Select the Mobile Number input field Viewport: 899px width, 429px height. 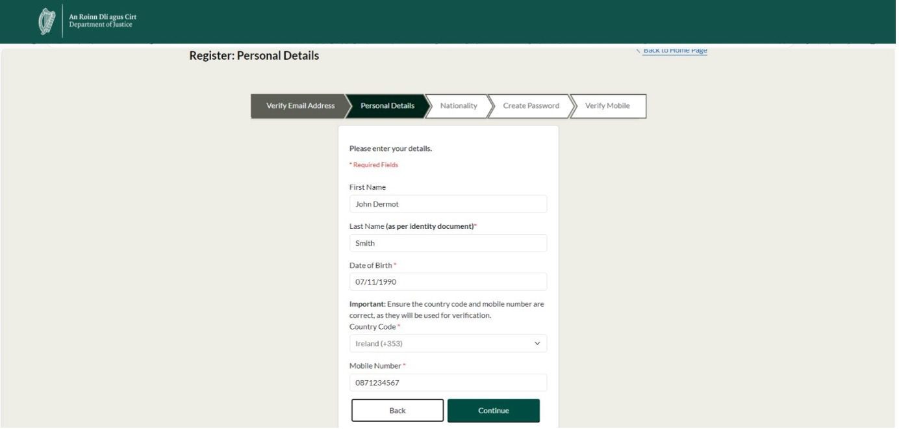(448, 383)
